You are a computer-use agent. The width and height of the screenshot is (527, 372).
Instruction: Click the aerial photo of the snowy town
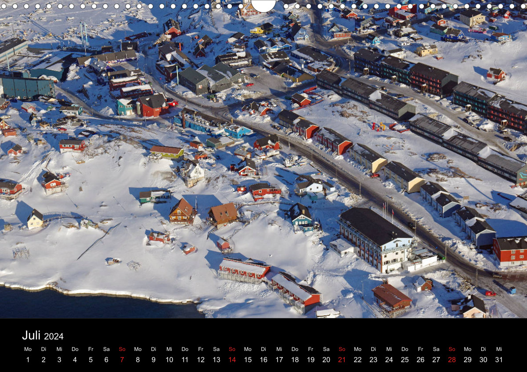click(x=263, y=159)
